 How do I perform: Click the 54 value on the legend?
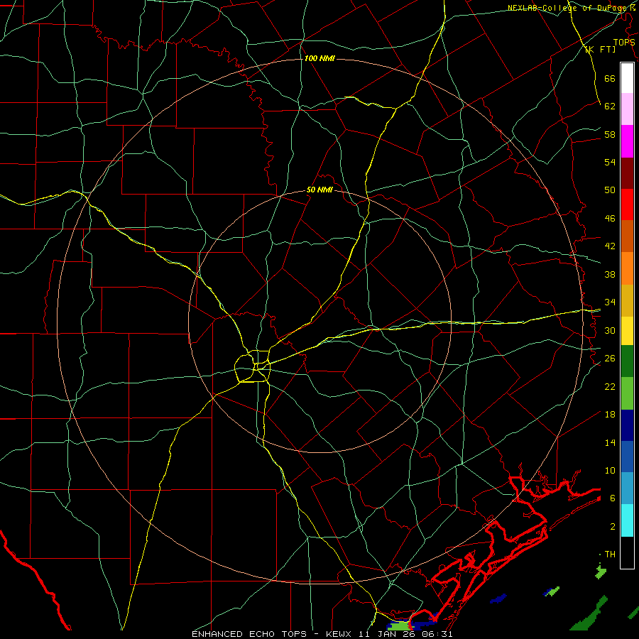(610, 162)
